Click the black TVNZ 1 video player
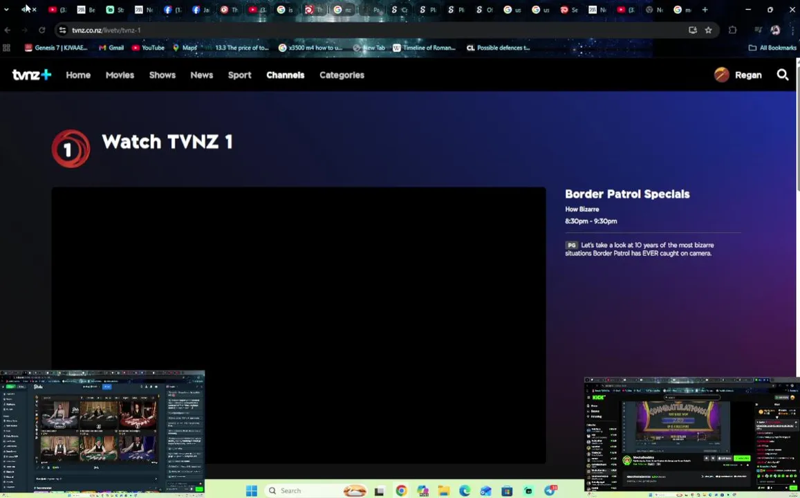The width and height of the screenshot is (800, 498). [x=299, y=326]
